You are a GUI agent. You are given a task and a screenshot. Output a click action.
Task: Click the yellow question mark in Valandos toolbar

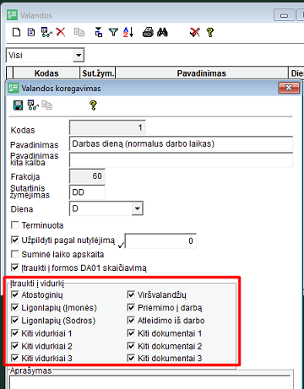click(210, 32)
